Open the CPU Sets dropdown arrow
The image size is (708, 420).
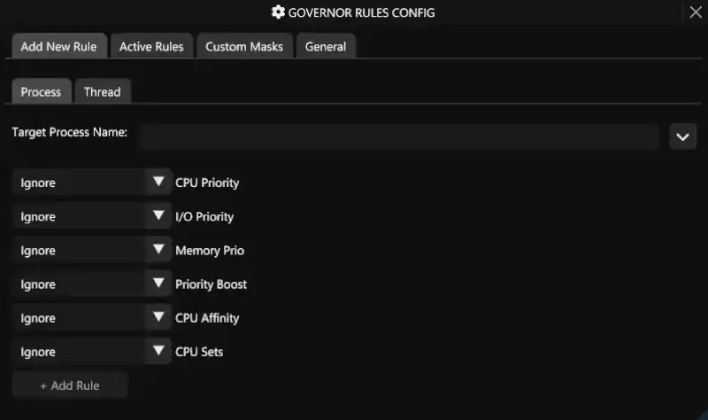[158, 351]
